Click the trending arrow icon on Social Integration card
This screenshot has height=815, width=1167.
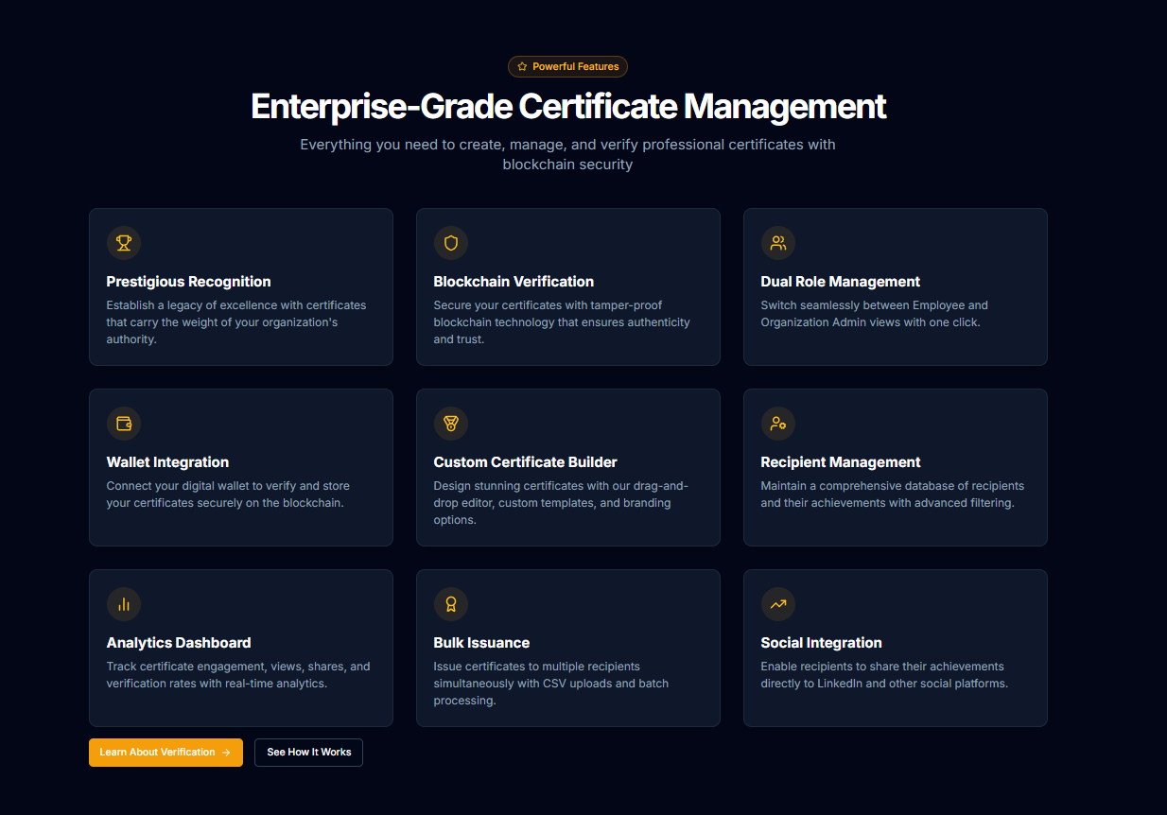(778, 604)
